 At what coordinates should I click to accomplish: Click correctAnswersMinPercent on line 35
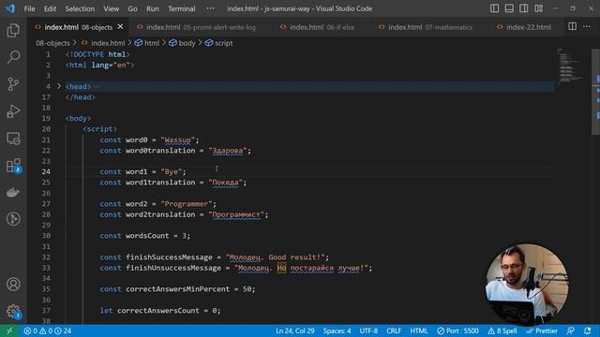click(178, 289)
